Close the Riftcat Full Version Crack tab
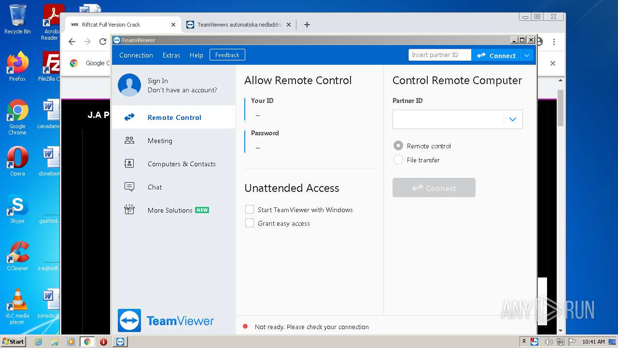Viewport: 618px width, 348px height. click(173, 25)
